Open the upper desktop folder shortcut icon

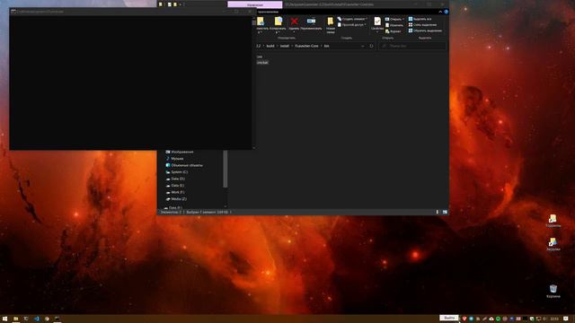(553, 219)
